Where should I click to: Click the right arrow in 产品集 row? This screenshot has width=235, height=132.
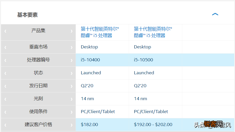click(x=72, y=31)
